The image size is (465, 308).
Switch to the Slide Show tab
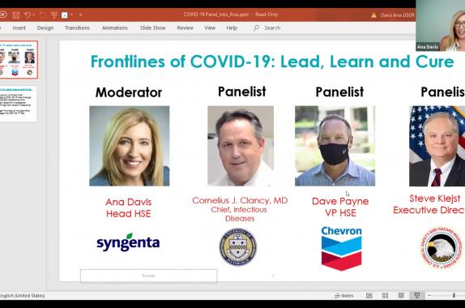(x=153, y=28)
